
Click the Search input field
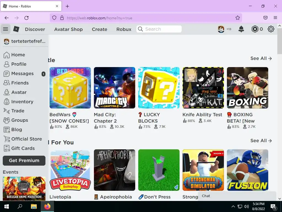click(159, 29)
